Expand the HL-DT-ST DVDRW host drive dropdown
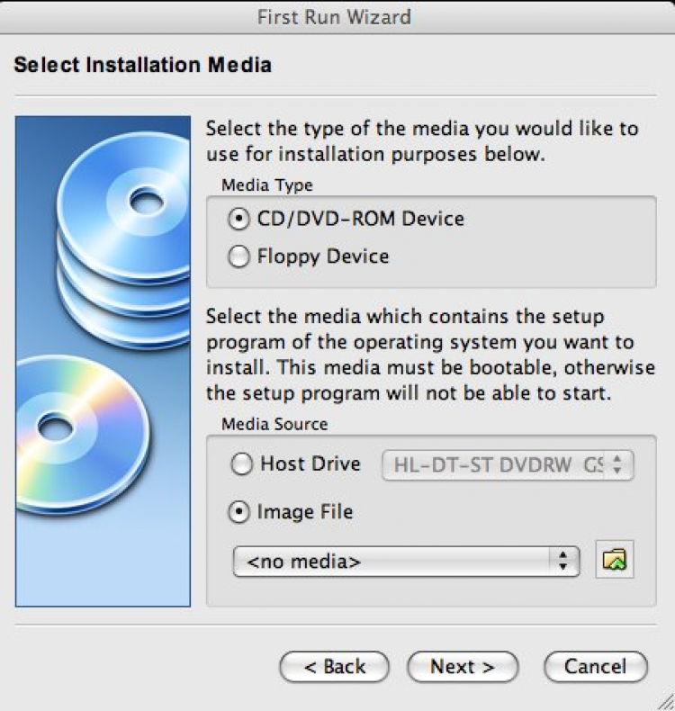The image size is (675, 711). 508,465
